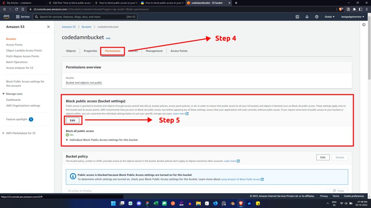The height and width of the screenshot is (208, 371).
Task: Edit Block public access settings
Action: coord(72,120)
